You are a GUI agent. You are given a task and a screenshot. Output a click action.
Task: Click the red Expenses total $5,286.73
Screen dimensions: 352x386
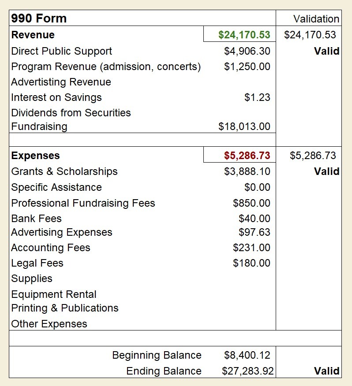pyautogui.click(x=247, y=156)
